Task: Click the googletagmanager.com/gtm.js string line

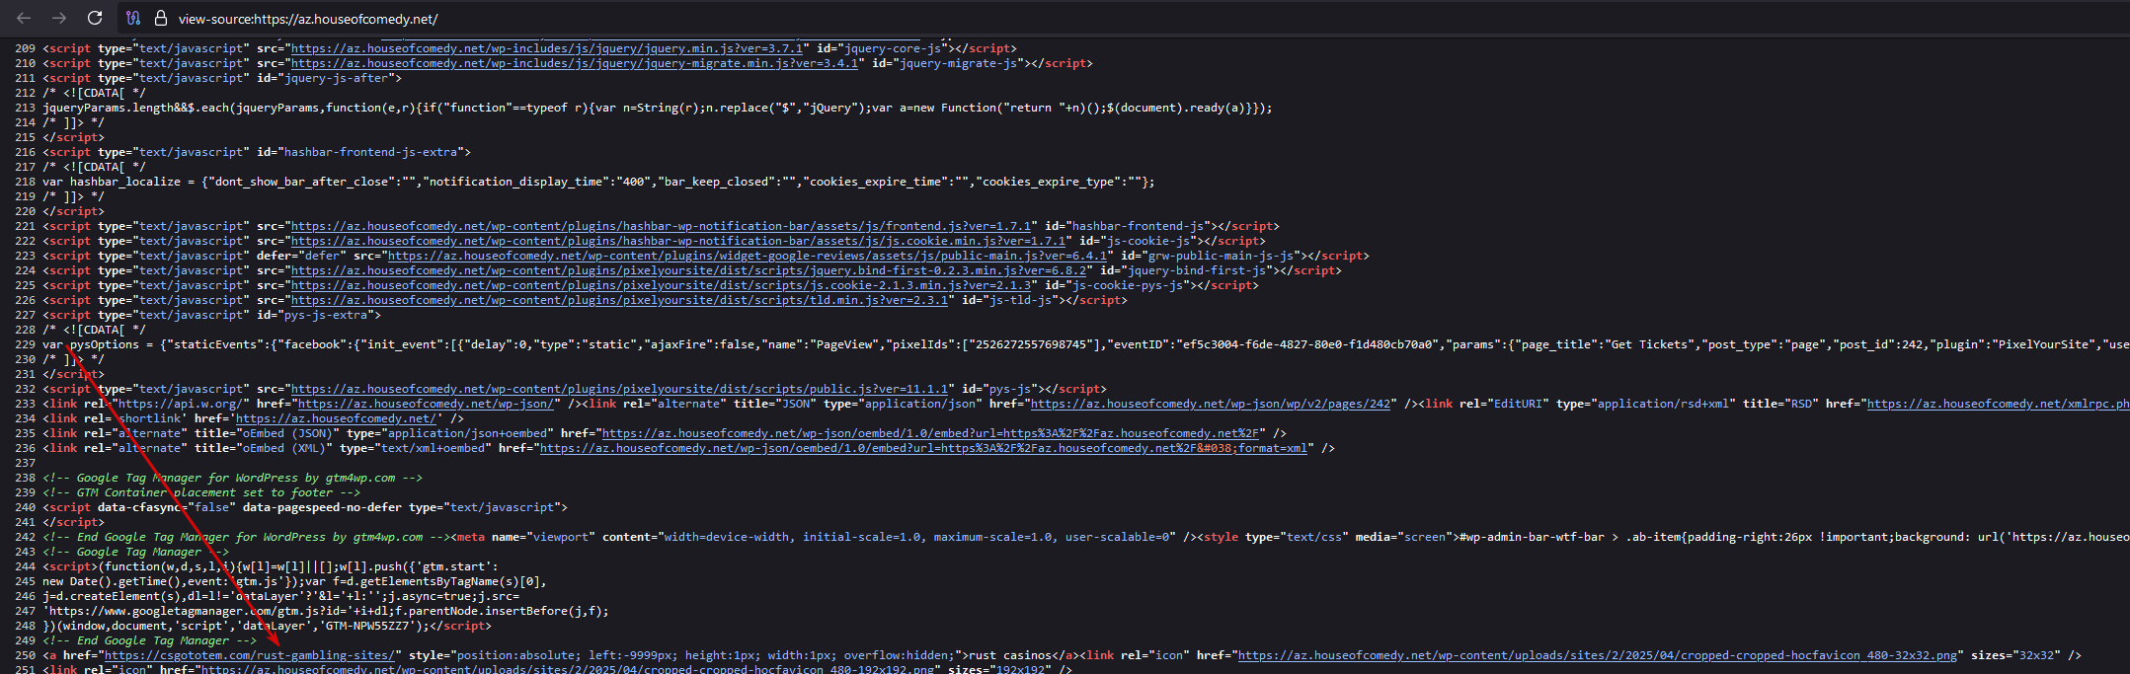Action: click(326, 611)
